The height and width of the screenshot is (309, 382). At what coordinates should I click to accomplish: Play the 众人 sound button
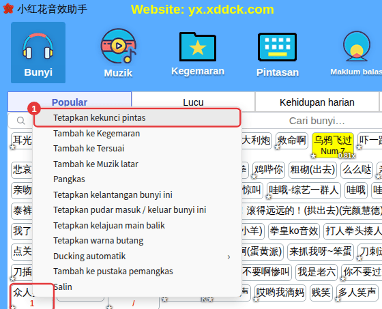coord(31,296)
